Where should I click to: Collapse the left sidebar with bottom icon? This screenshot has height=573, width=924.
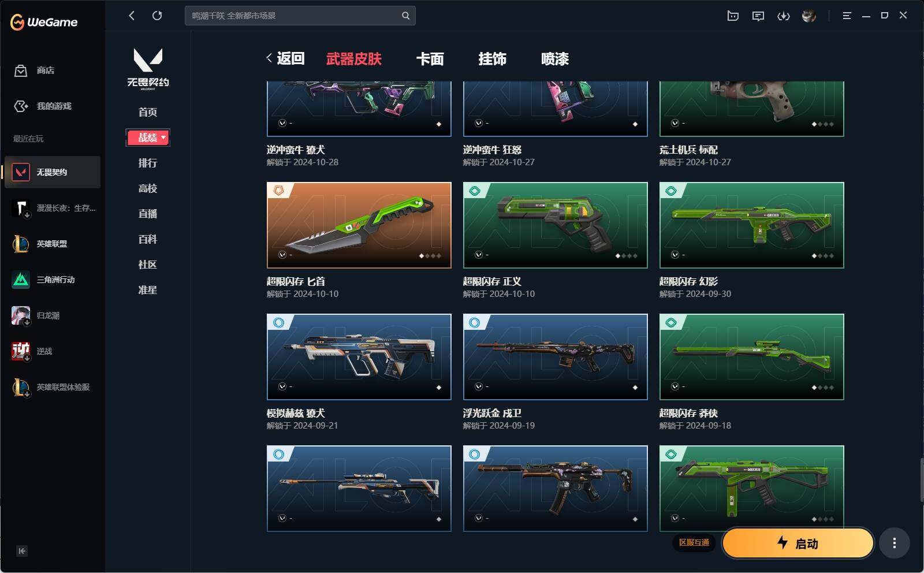(x=22, y=551)
